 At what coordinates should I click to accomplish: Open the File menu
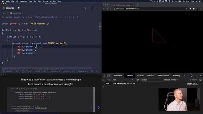point(13,1)
